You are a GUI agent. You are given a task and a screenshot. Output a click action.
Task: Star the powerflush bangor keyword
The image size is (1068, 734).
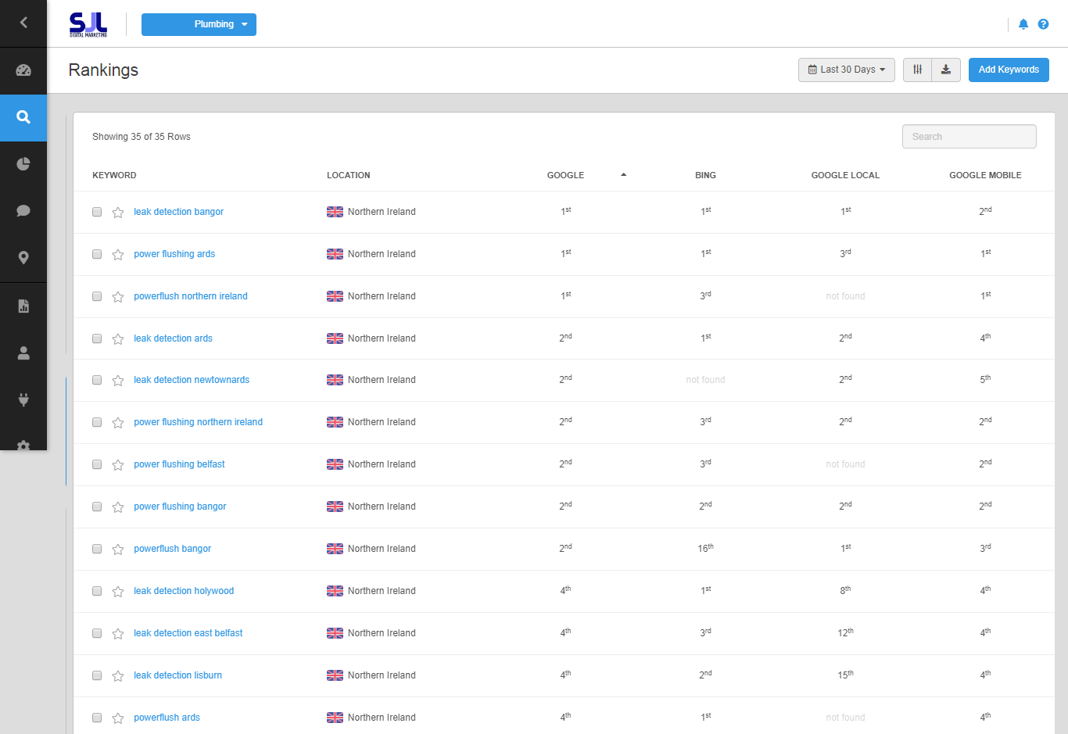[x=118, y=550]
